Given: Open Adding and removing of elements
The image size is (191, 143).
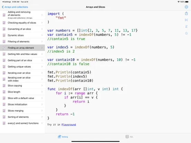Looking at the screenshot, I should [22, 15].
